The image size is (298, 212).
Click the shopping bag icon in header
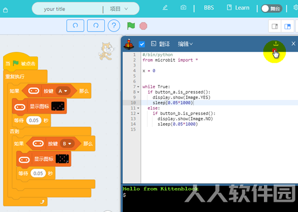coord(5,10)
